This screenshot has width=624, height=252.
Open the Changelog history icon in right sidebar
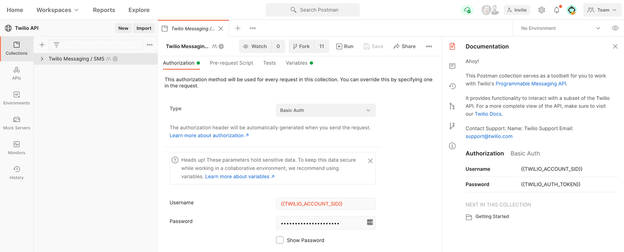pos(452,86)
